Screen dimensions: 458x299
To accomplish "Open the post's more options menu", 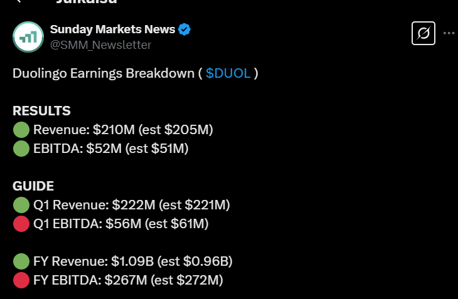I will 449,33.
